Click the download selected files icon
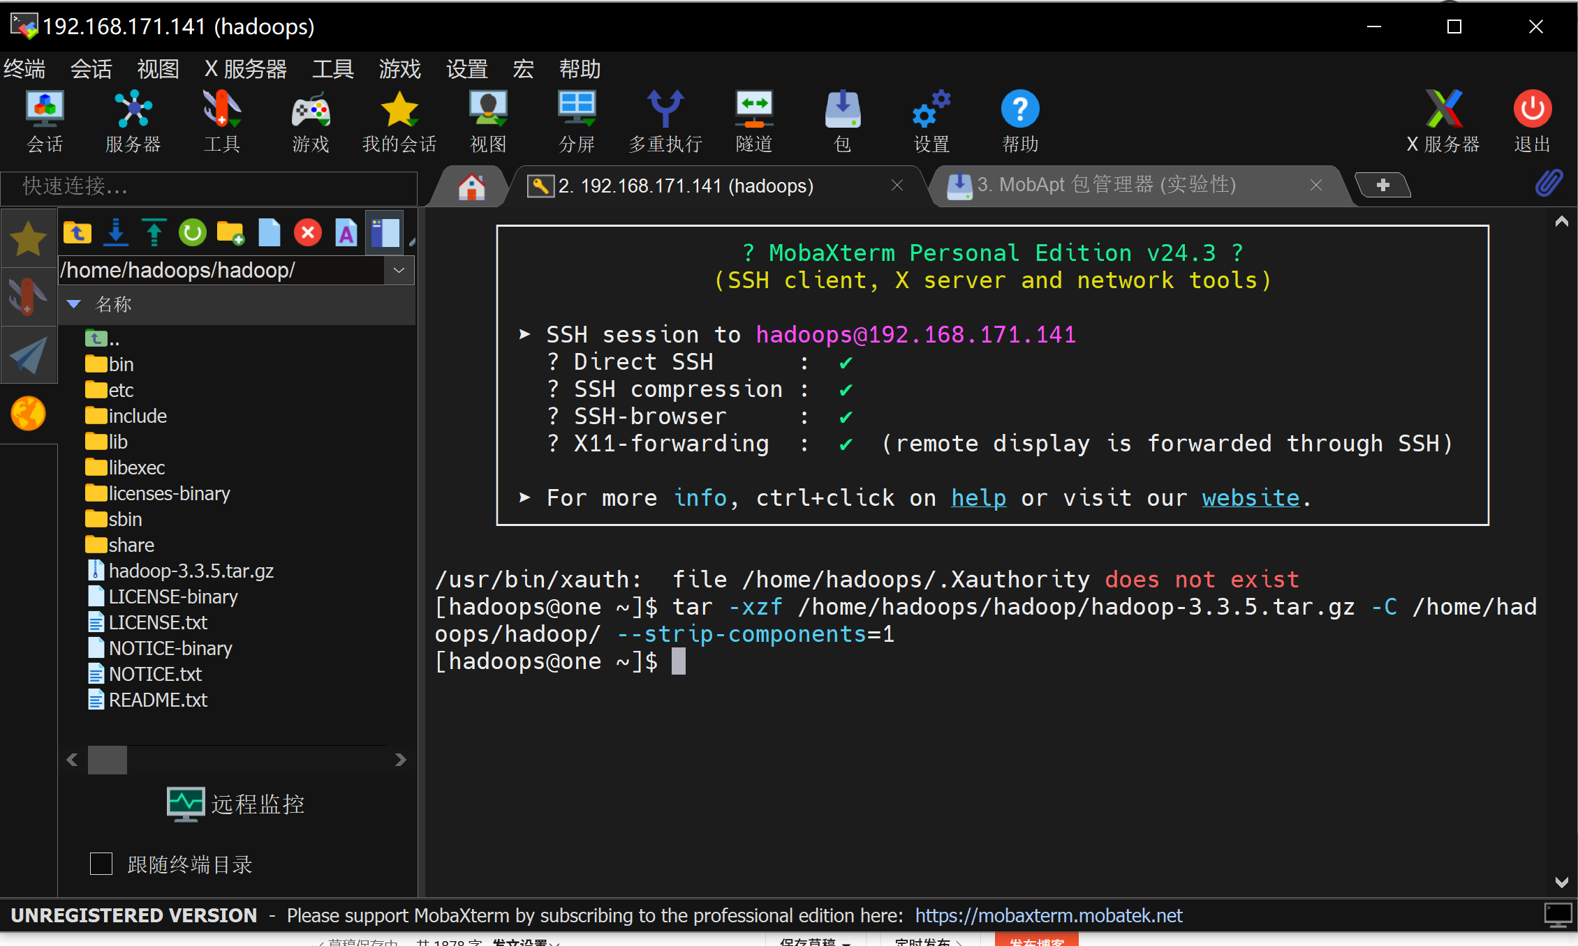1578x946 pixels. click(x=116, y=232)
